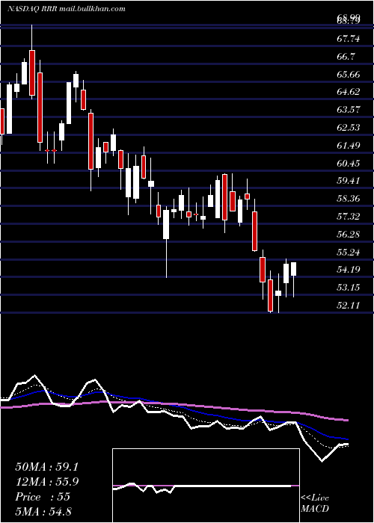Click the Live MACD label
Viewport: 374px width, 523px height.
pos(315,504)
